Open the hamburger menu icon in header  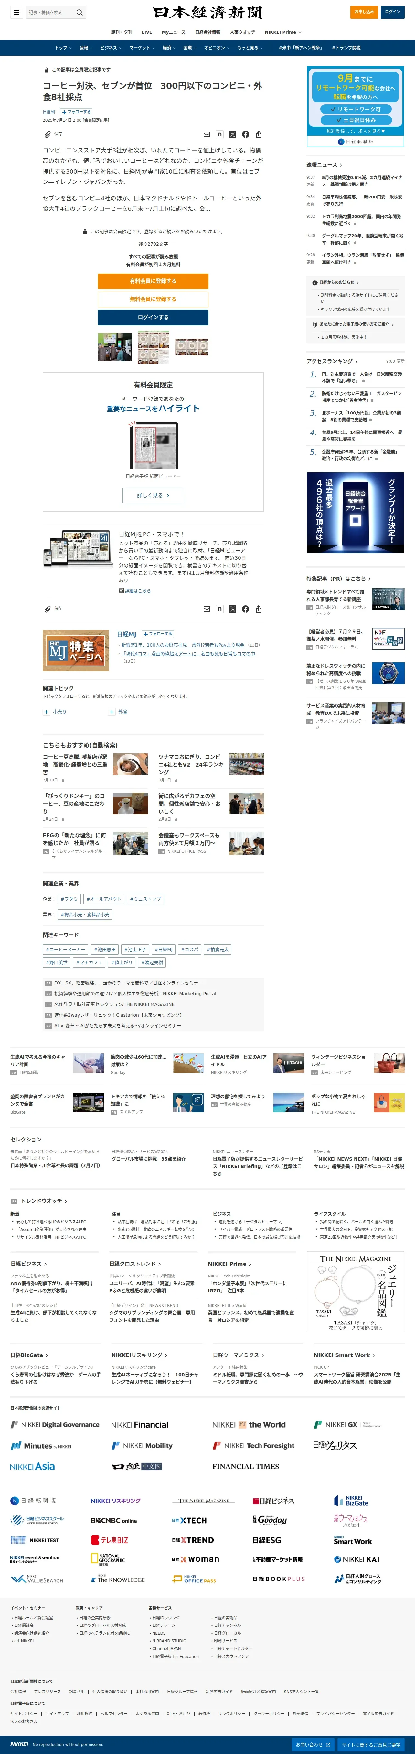coord(16,12)
